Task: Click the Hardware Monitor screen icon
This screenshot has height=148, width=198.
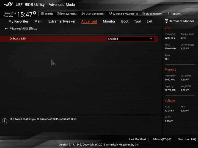Action: point(166,21)
